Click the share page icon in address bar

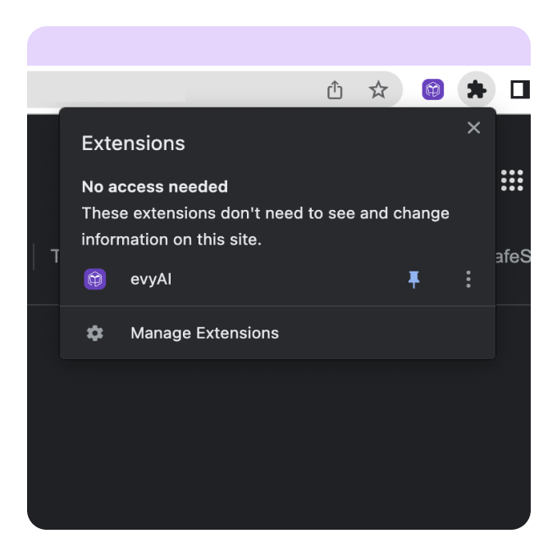pos(335,89)
